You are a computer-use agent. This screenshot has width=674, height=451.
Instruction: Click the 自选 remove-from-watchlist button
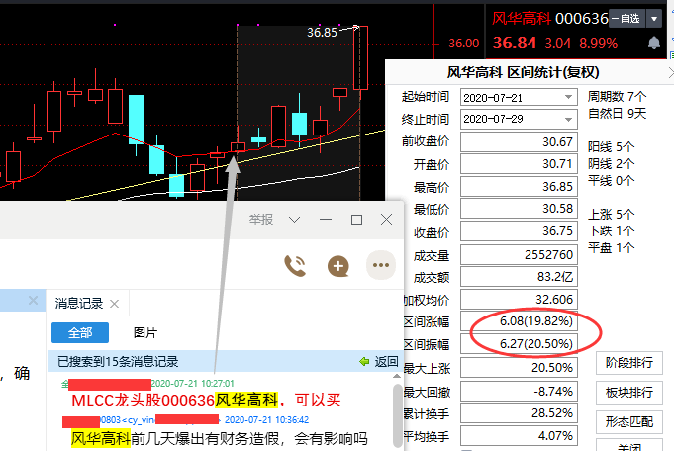click(x=626, y=19)
